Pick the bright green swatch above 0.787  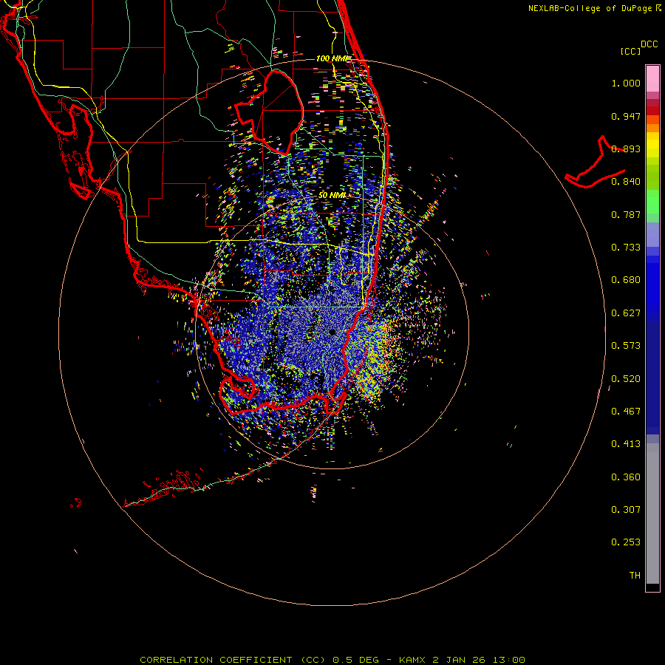click(x=652, y=202)
